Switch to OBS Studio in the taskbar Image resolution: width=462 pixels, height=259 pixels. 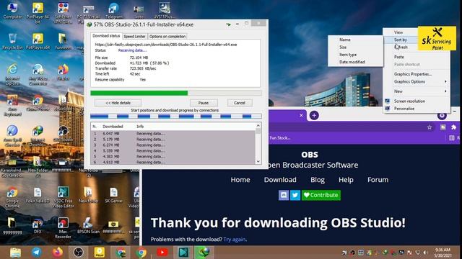coord(79,253)
